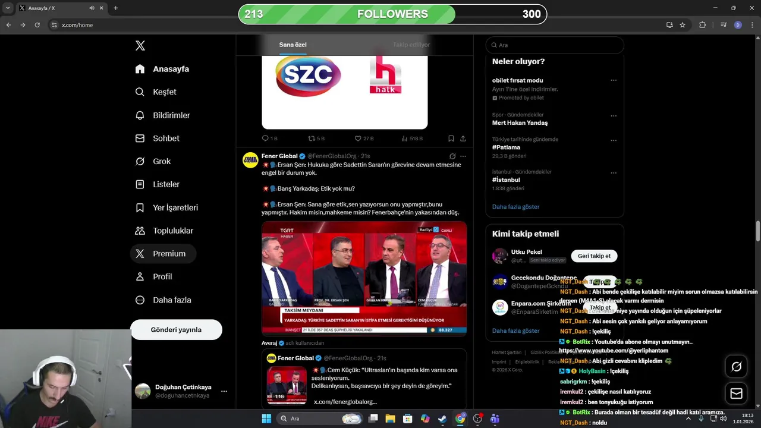The height and width of the screenshot is (428, 761).
Task: Click browser back arrow
Action: [x=8, y=25]
